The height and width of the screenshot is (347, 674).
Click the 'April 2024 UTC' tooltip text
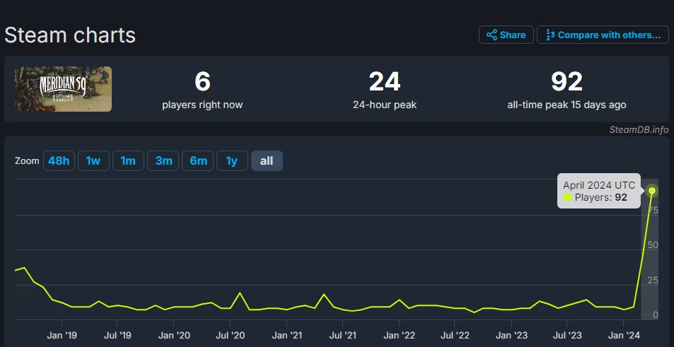pos(599,186)
